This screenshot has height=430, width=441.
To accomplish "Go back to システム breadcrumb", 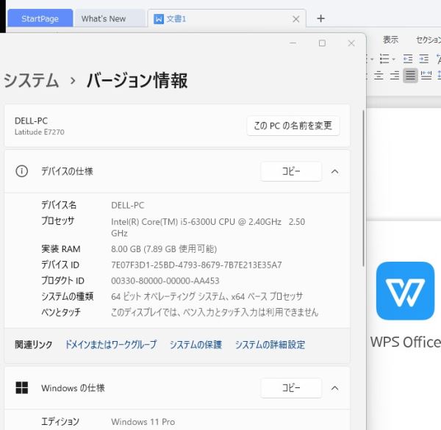I will tap(31, 80).
